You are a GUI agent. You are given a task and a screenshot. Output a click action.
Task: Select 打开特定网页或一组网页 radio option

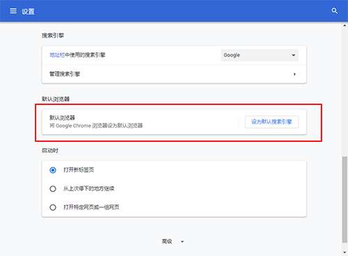[x=53, y=207]
